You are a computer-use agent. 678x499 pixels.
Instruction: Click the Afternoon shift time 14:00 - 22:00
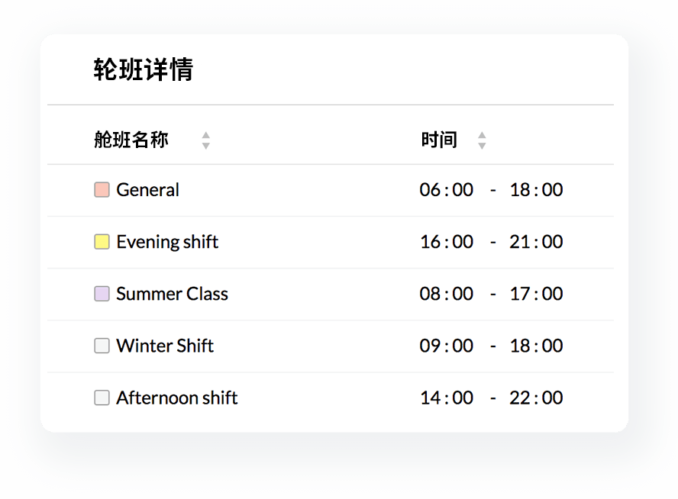coord(491,398)
